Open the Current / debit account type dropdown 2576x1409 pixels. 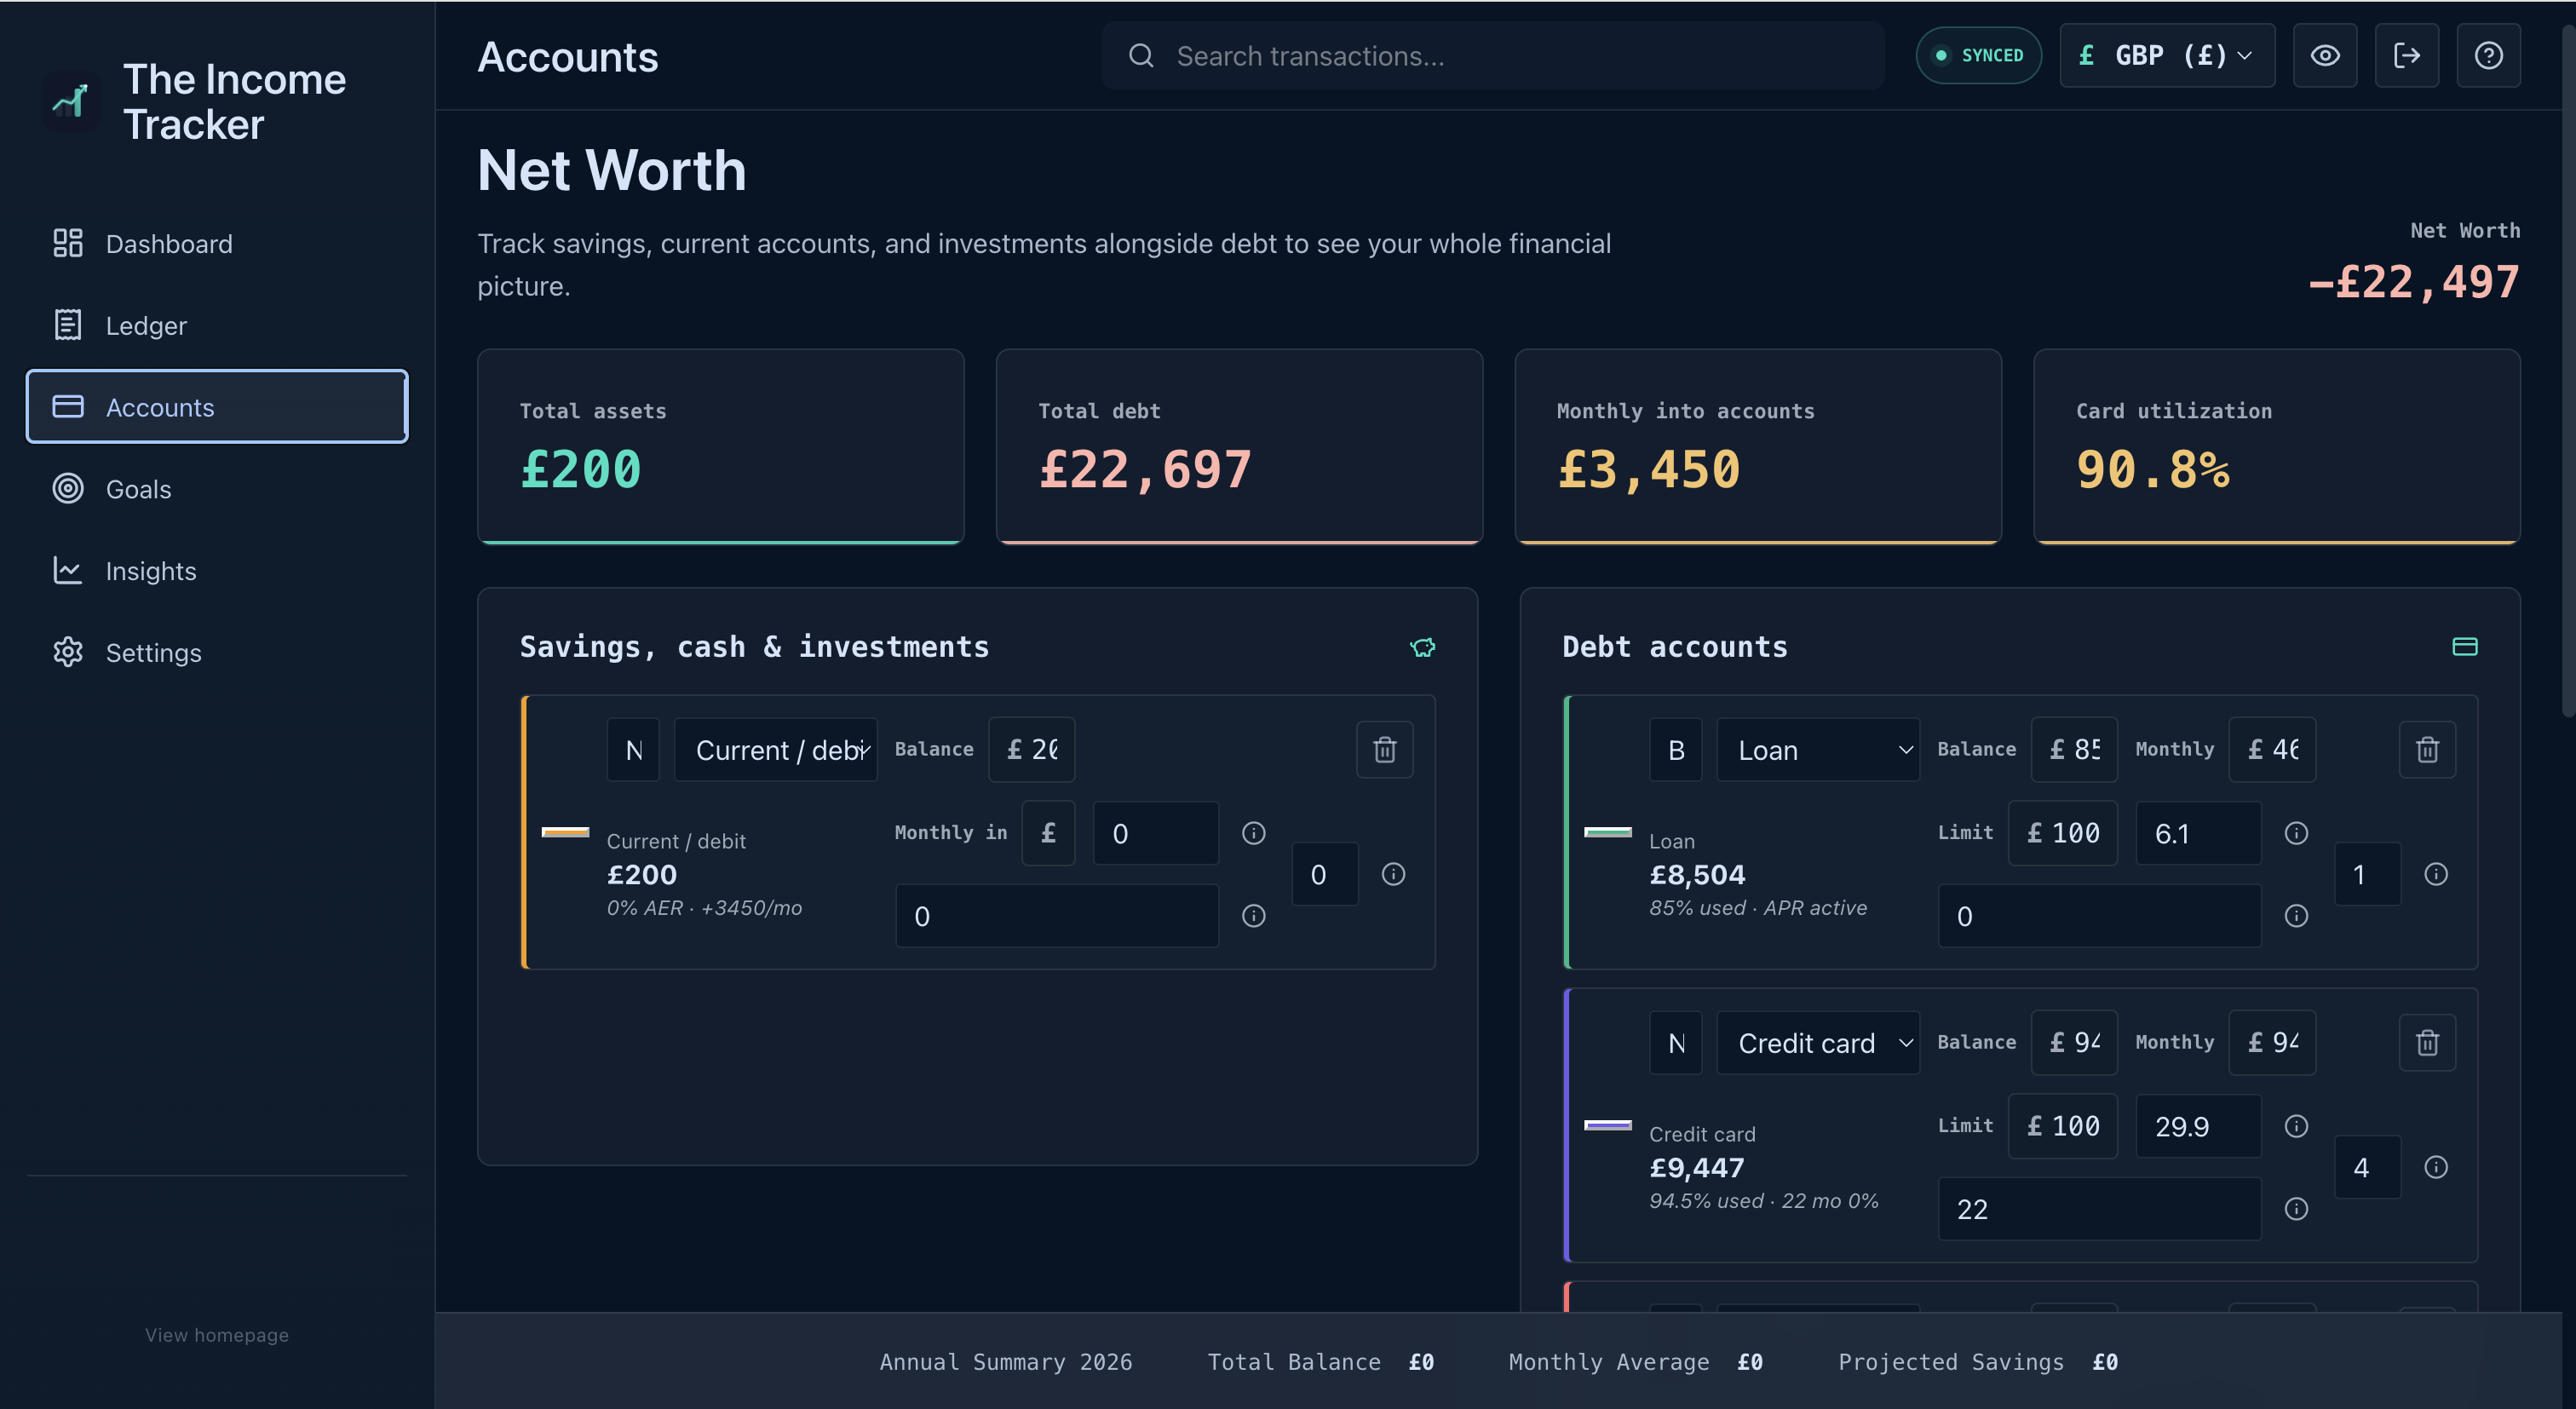click(776, 750)
